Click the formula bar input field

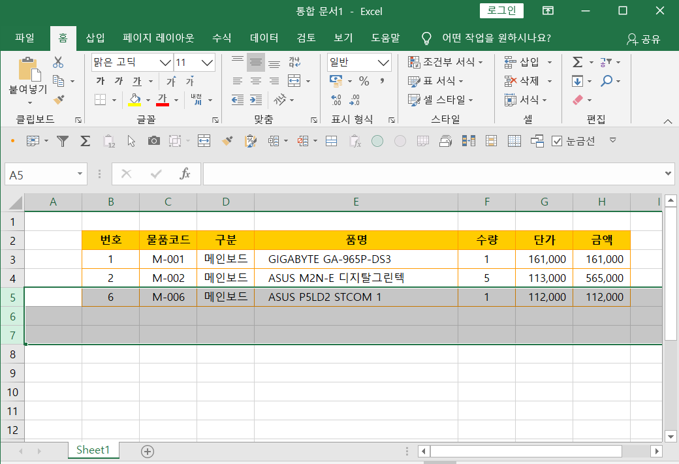[x=433, y=174]
